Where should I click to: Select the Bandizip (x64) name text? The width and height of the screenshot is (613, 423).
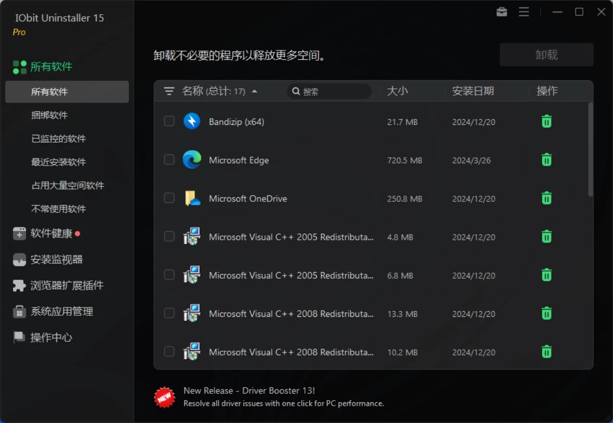coord(237,122)
